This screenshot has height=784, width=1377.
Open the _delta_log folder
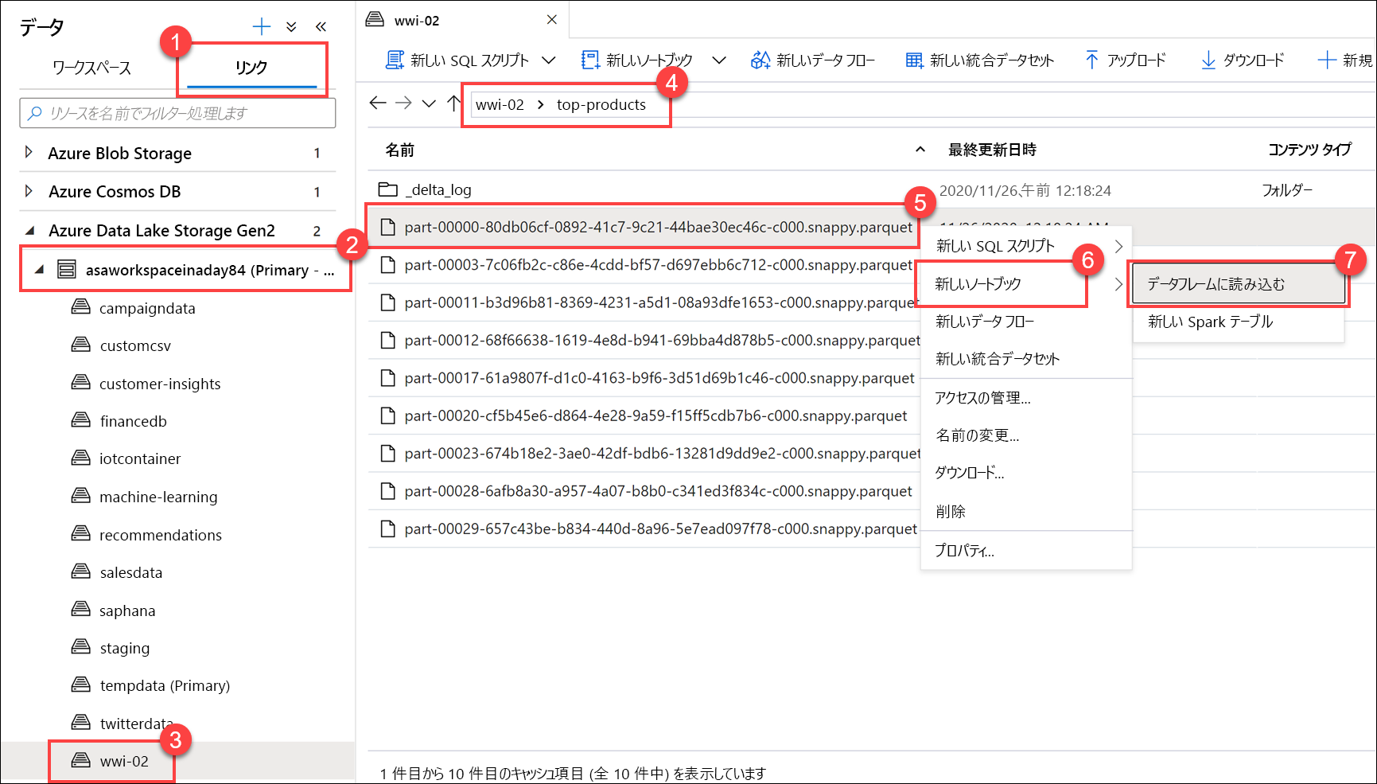438,189
